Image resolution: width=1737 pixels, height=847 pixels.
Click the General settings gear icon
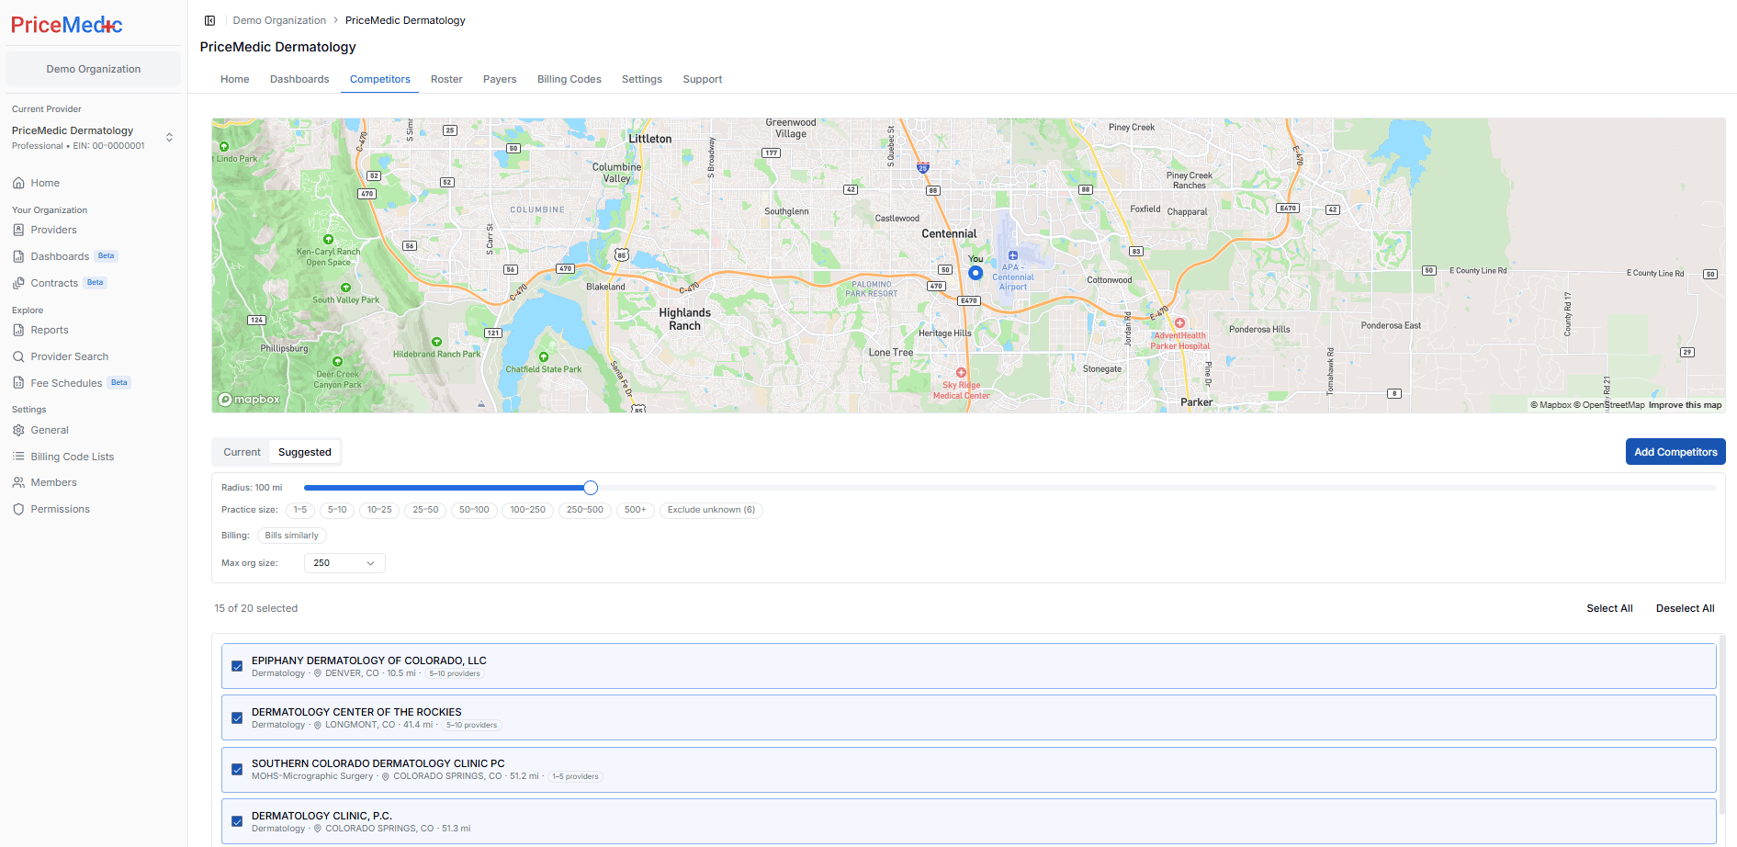click(18, 430)
